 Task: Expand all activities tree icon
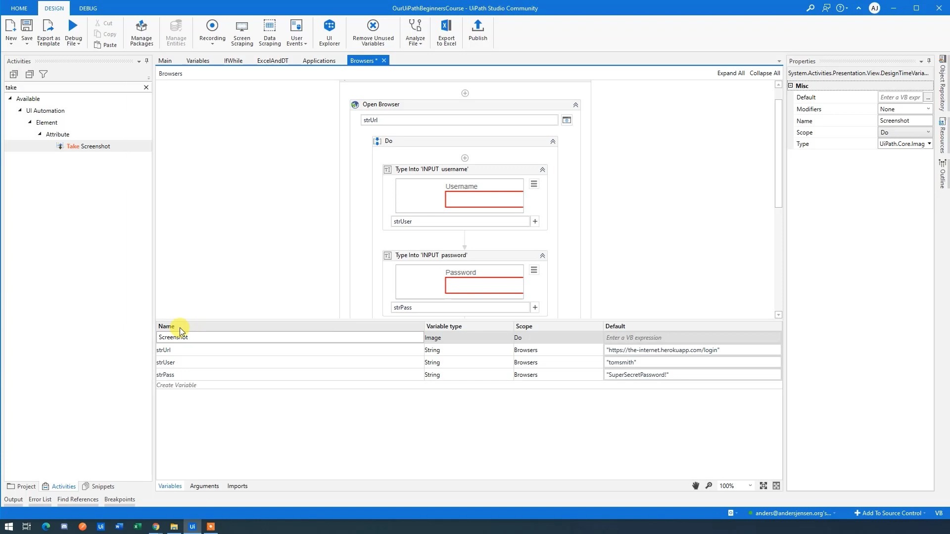(14, 74)
